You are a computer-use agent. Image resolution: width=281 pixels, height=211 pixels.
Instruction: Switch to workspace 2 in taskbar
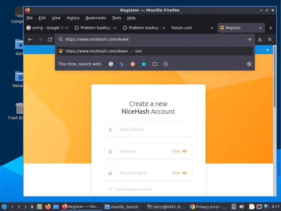19,207
